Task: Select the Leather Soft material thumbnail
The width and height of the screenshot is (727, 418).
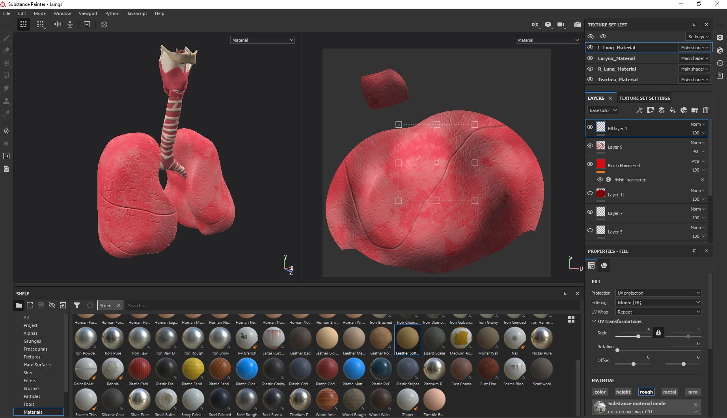Action: pos(407,338)
